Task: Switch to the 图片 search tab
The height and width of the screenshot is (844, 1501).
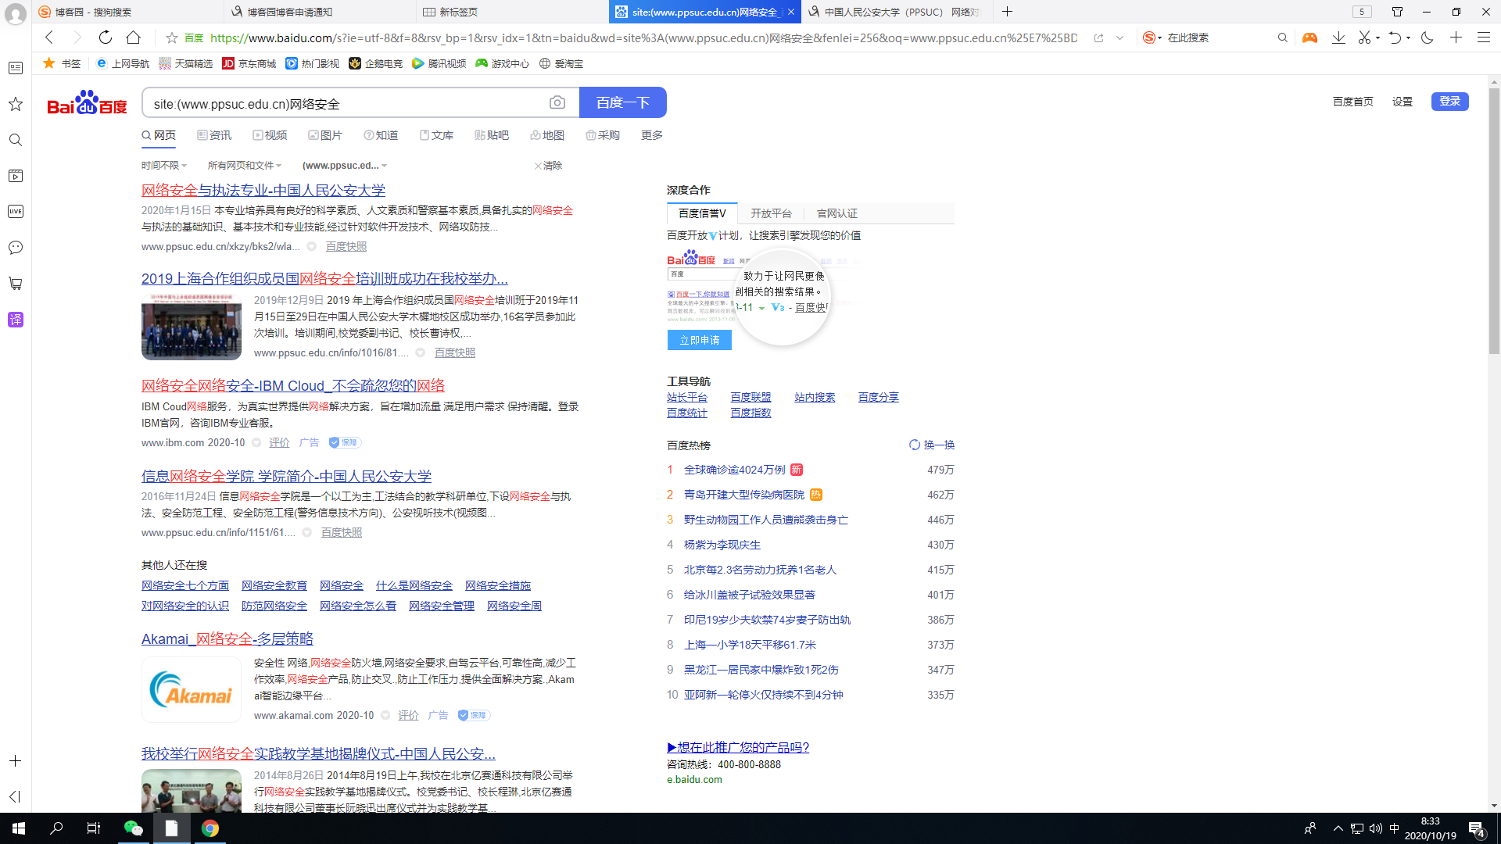Action: coord(325,135)
